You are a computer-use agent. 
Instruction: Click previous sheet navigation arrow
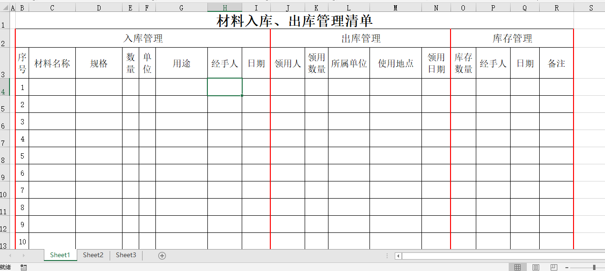pos(10,256)
